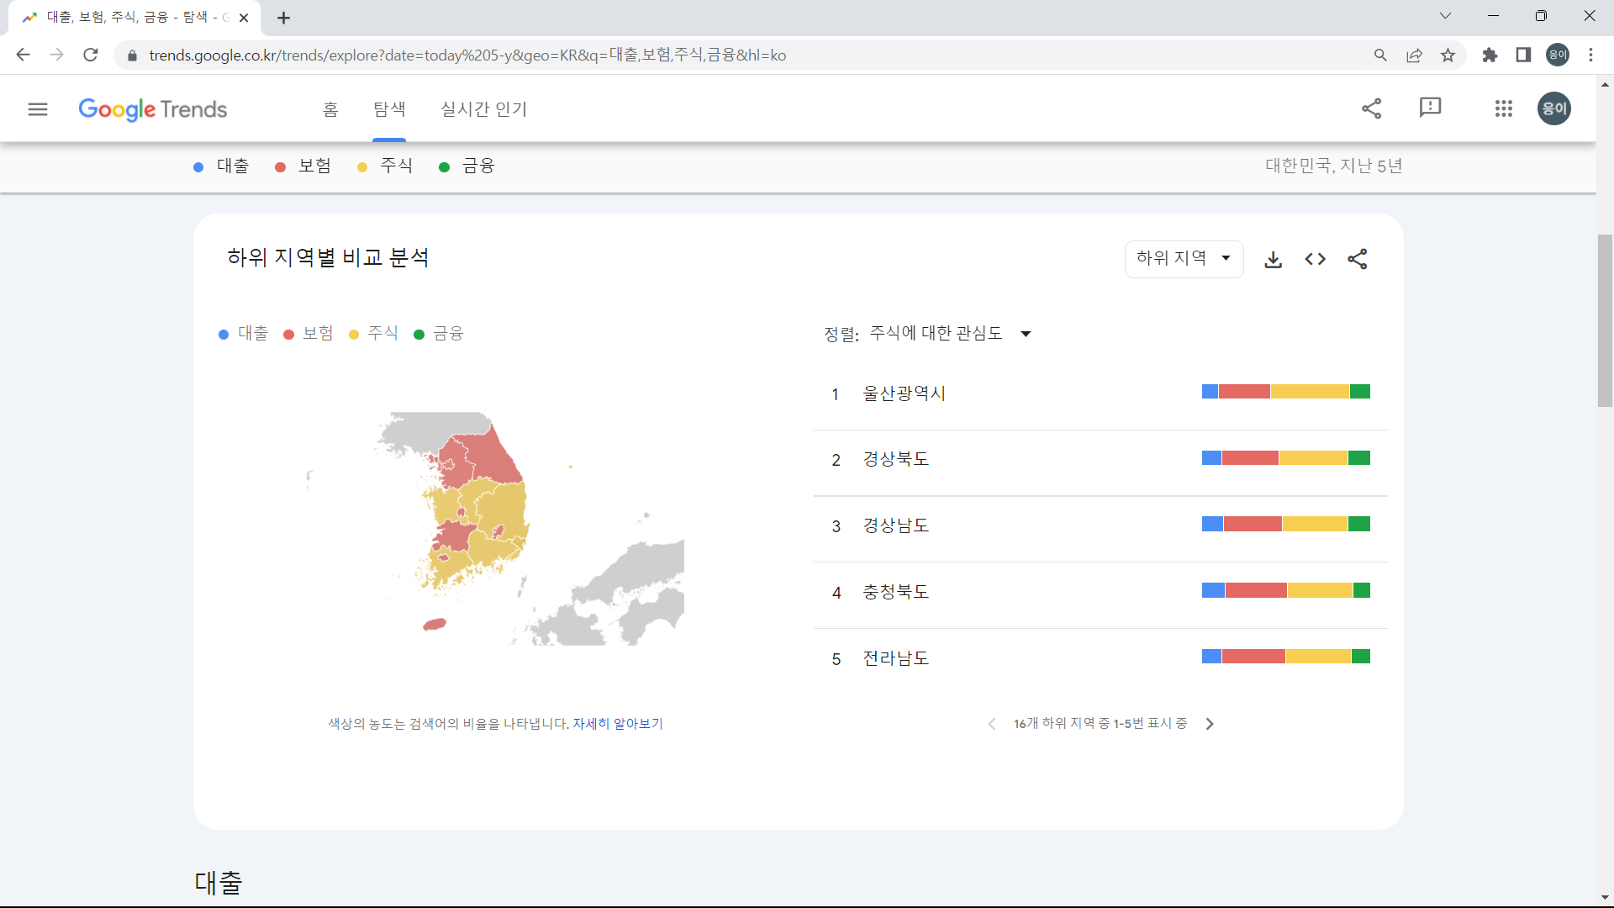Open the feedback icon in the header
This screenshot has height=908, width=1614.
point(1431,108)
